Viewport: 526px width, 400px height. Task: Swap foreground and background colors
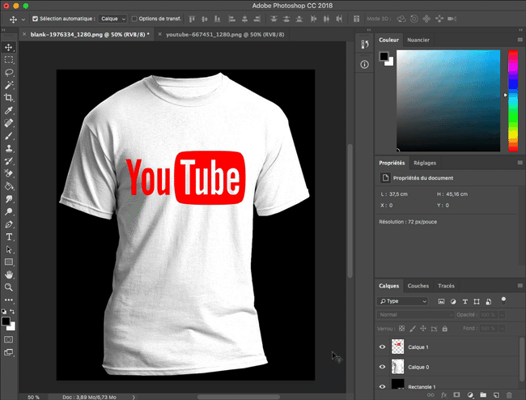[x=12, y=311]
